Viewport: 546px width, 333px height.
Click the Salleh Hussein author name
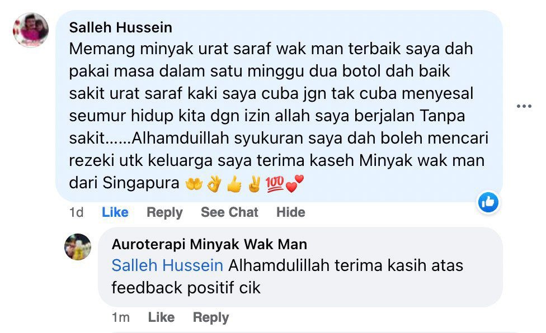[x=120, y=27]
